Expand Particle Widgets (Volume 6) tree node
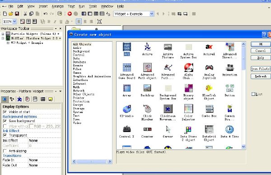 tap(3, 34)
